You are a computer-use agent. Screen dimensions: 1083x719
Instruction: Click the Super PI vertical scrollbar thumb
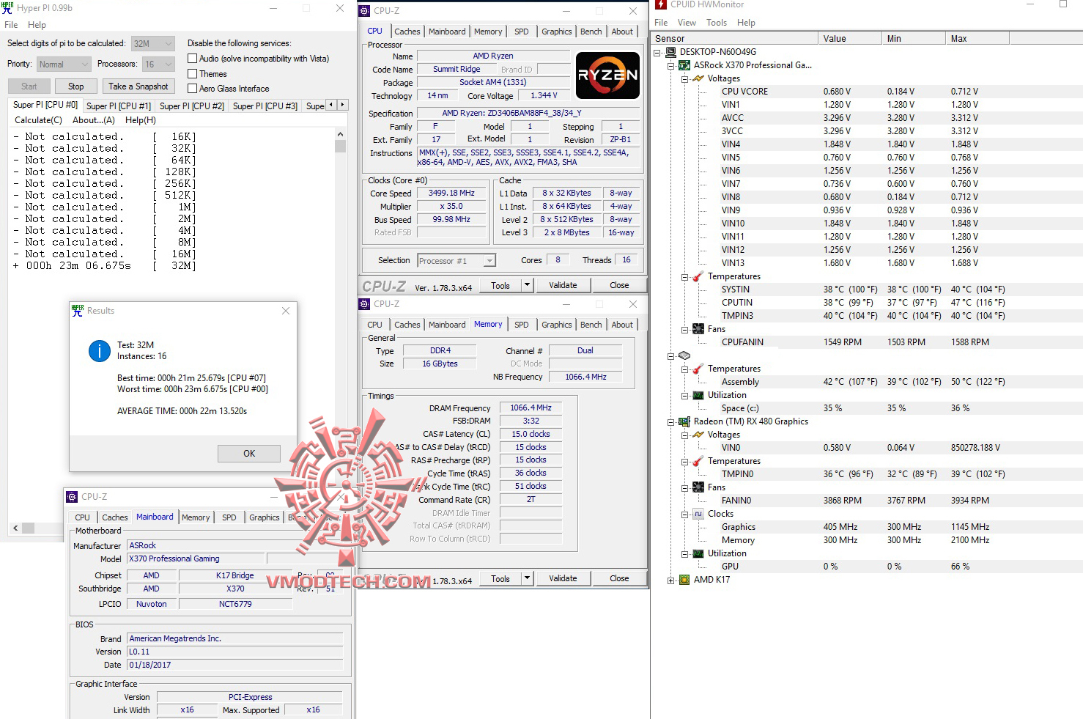pos(340,146)
